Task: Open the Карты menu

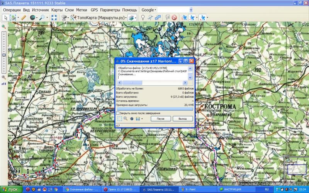Action: [57, 10]
